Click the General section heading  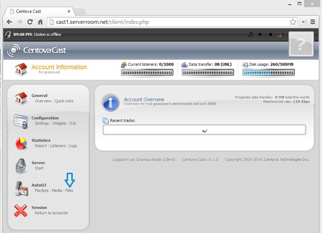tap(40, 96)
